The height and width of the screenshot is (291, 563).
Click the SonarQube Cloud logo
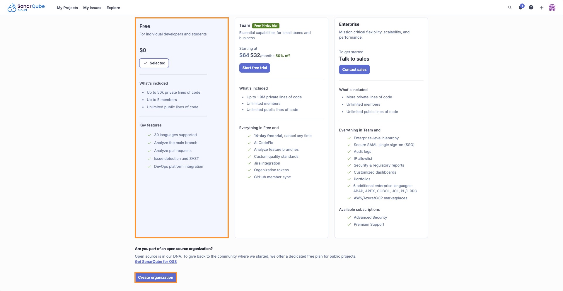[x=26, y=8]
